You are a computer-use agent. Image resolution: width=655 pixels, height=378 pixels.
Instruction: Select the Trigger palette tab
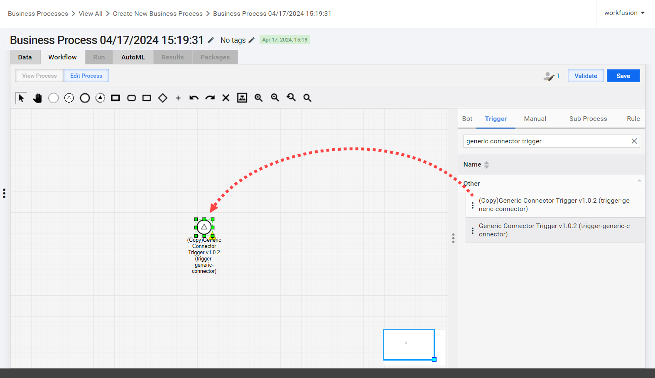496,119
